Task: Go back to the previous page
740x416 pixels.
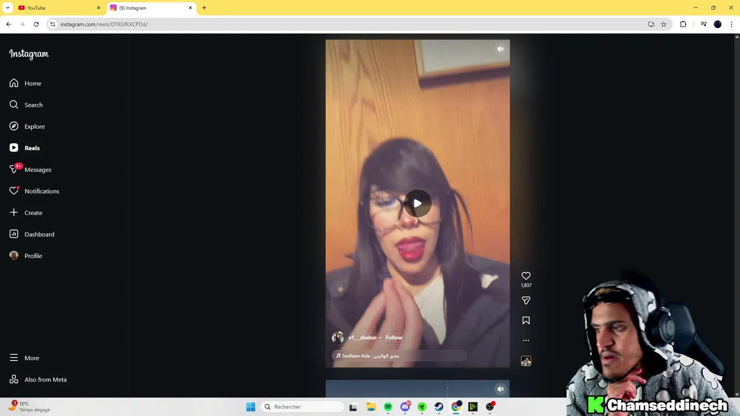Action: (x=8, y=24)
